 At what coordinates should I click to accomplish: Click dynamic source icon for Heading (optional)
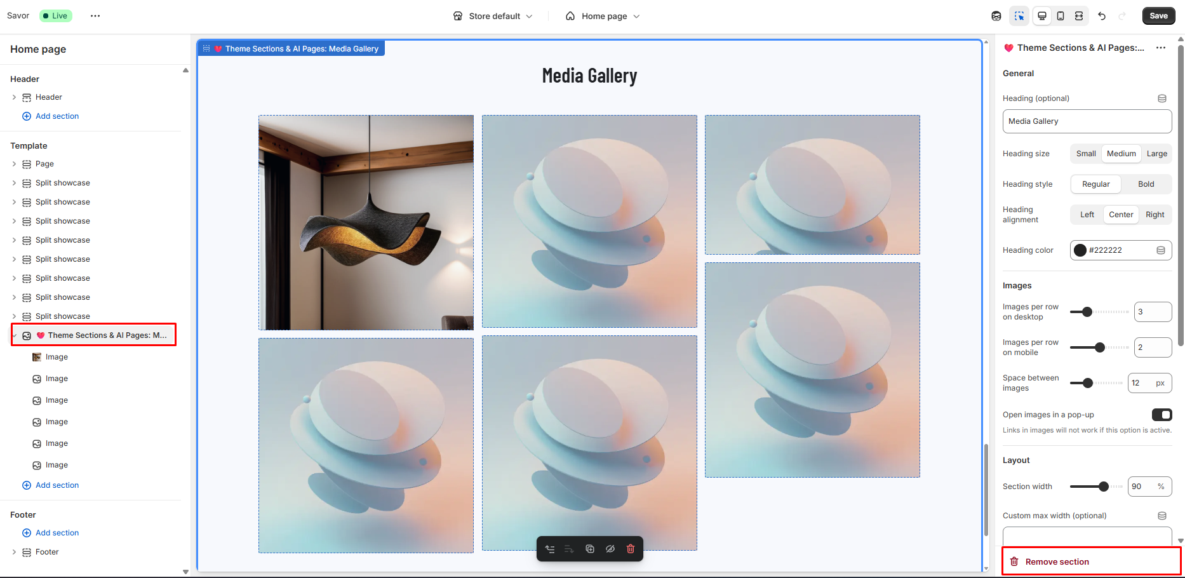1162,98
